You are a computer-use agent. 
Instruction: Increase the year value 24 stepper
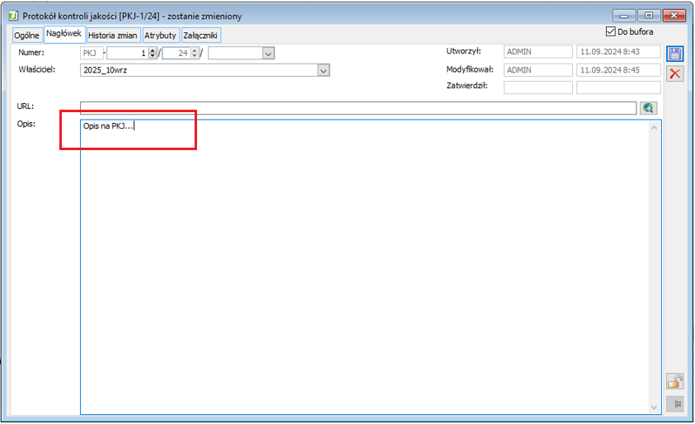(x=194, y=50)
